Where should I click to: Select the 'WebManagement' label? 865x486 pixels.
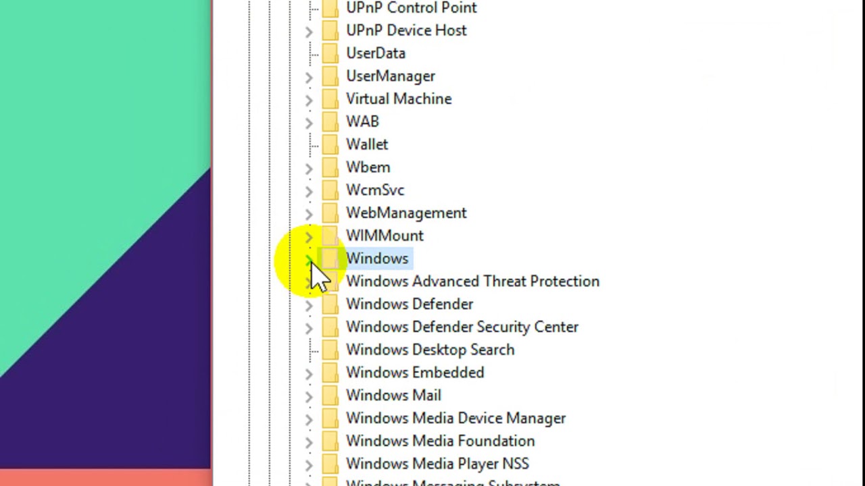click(406, 213)
